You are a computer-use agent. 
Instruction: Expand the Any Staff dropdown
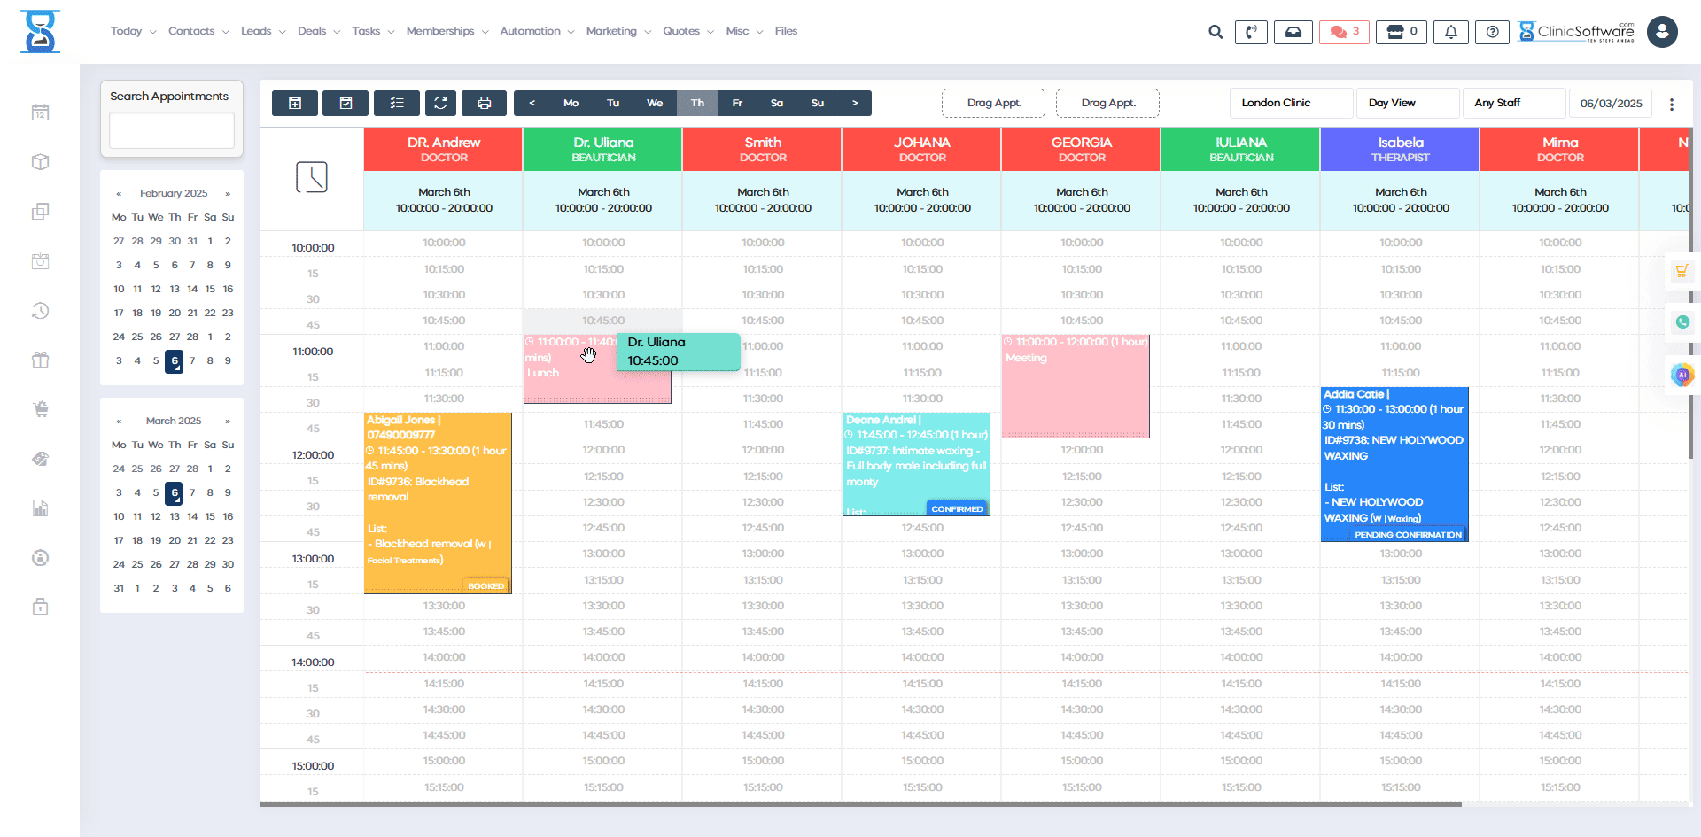tap(1513, 103)
